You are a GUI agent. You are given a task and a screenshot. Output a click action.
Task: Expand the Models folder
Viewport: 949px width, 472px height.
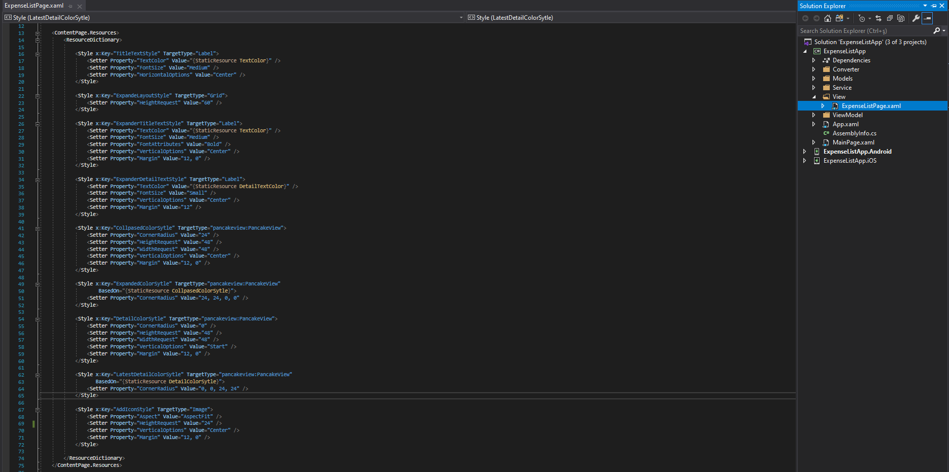(814, 79)
